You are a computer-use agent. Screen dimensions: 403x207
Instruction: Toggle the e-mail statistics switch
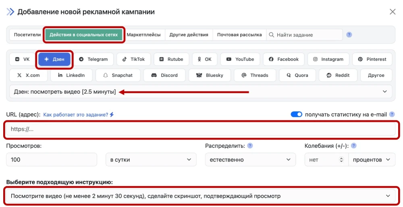pyautogui.click(x=296, y=115)
